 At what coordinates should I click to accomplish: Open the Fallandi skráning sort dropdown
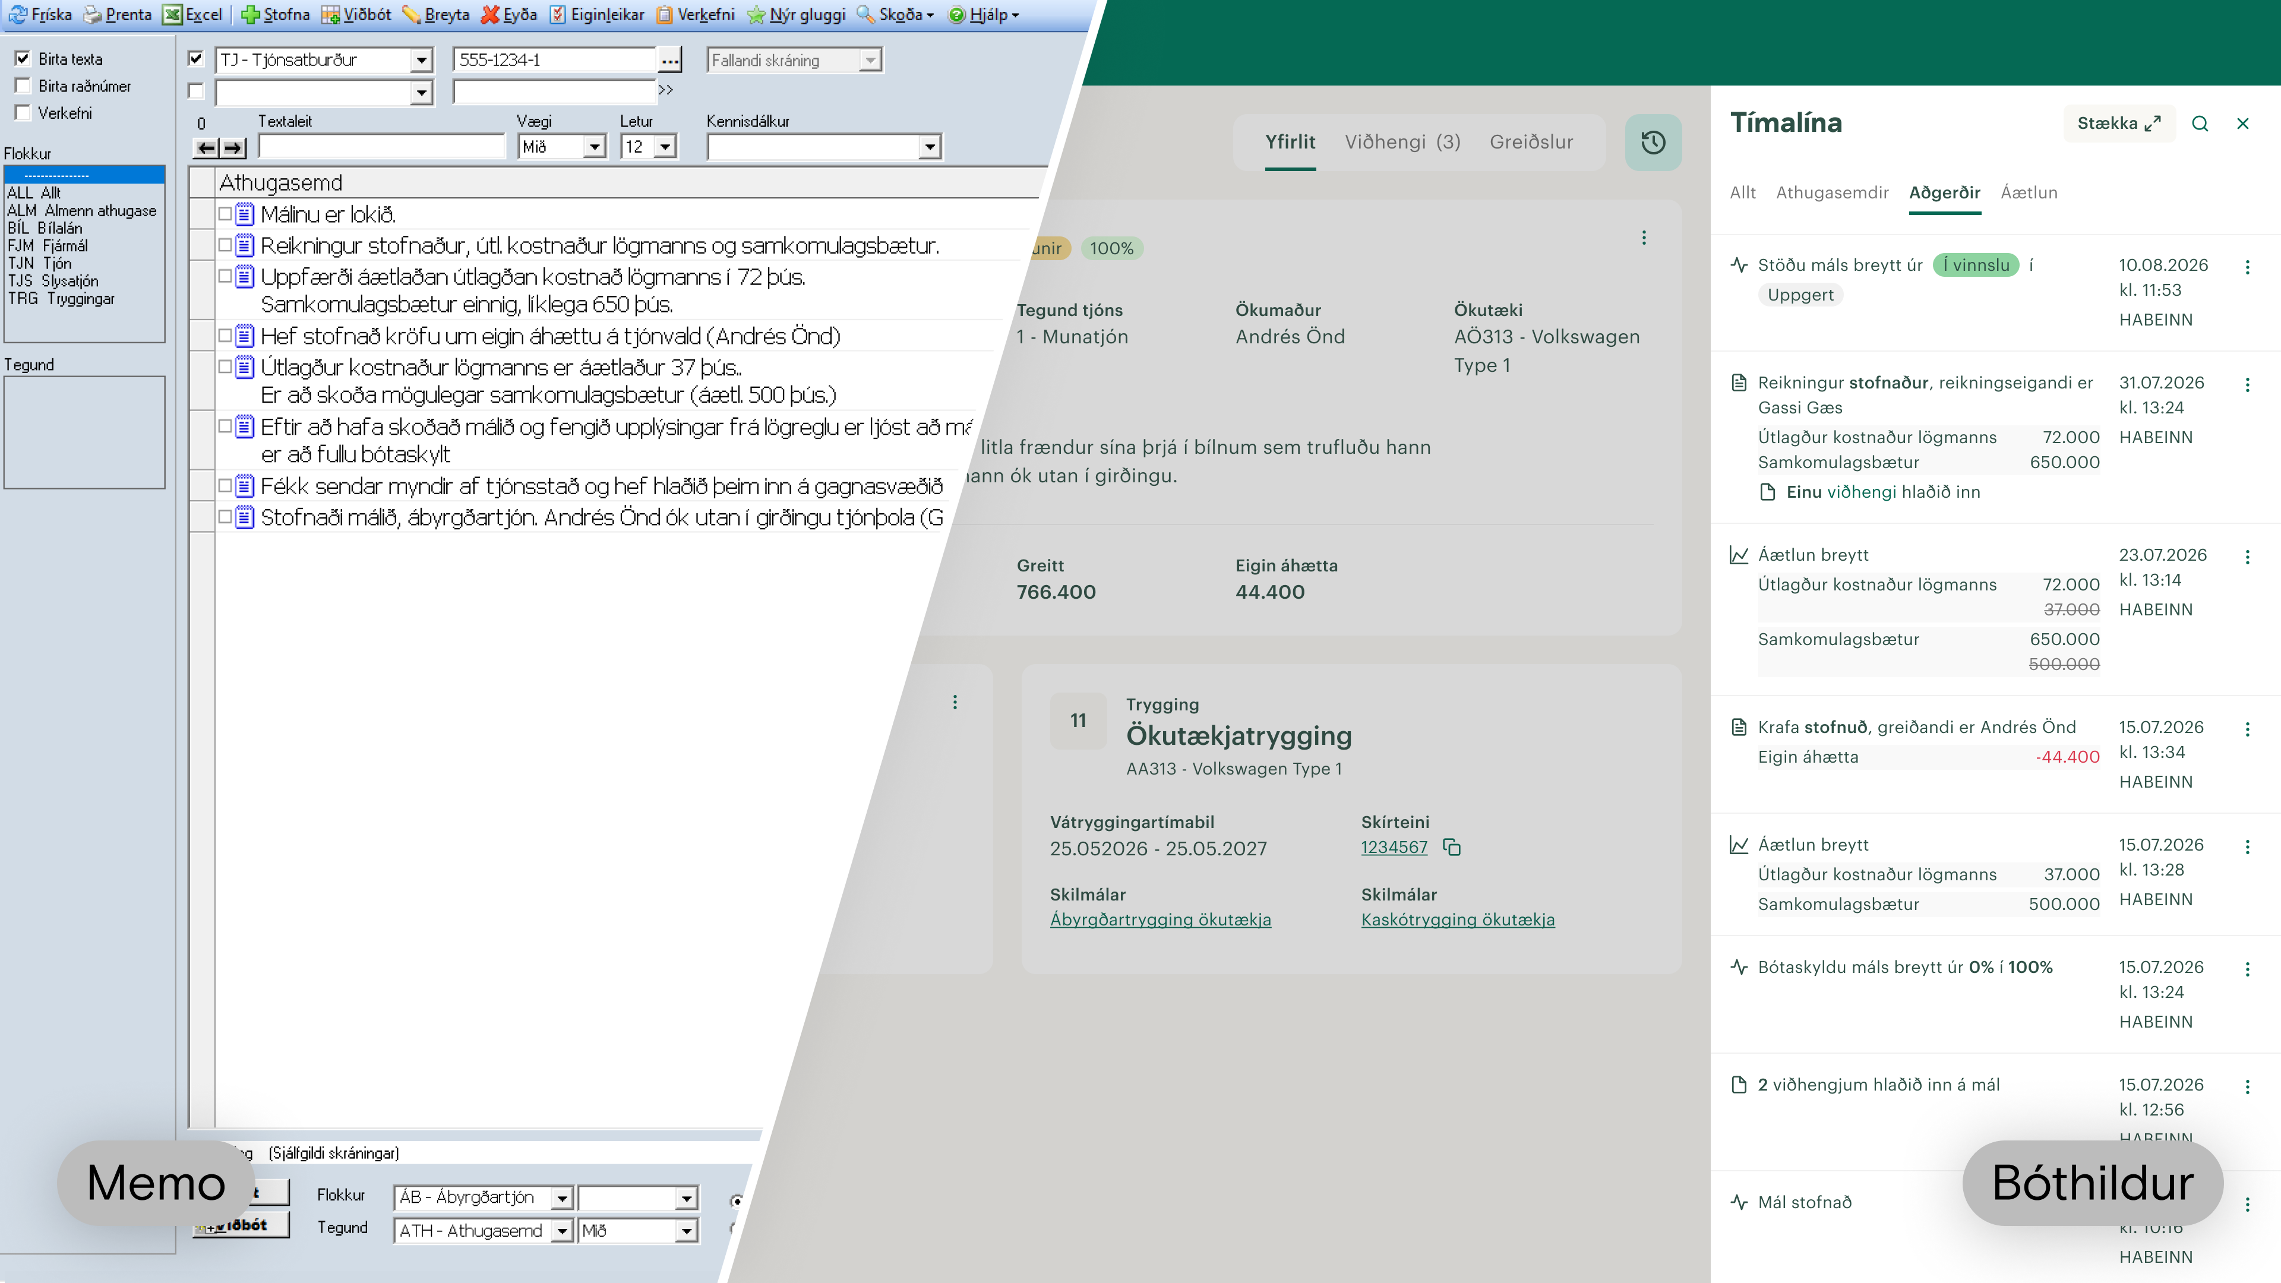tap(870, 60)
